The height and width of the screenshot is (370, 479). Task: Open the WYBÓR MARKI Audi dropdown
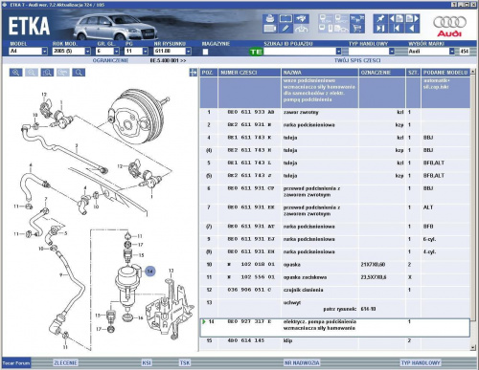(451, 51)
